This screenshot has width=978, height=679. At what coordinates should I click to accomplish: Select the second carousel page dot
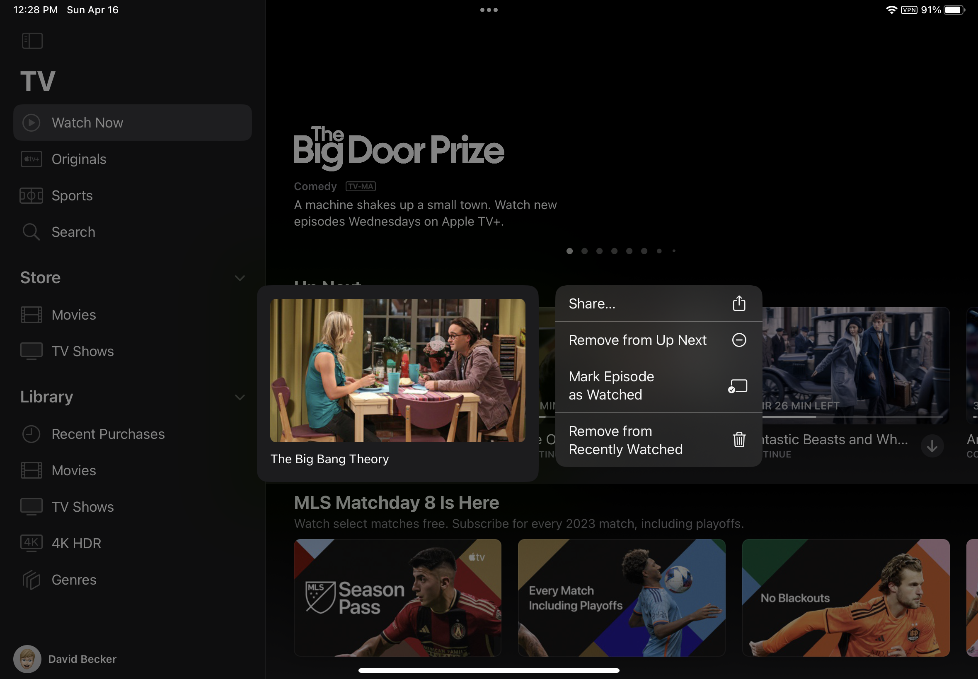[584, 251]
